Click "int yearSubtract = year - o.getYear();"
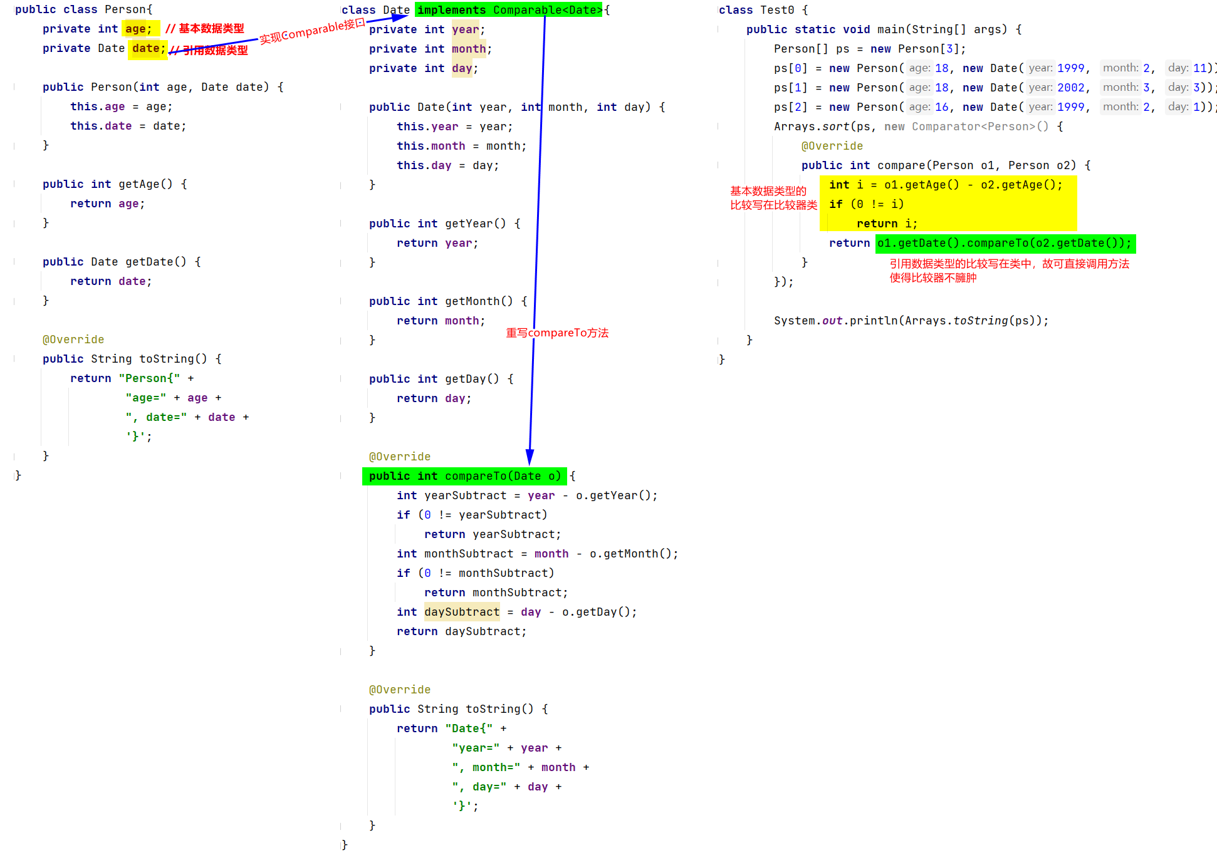Viewport: 1217px width, 855px height. tap(527, 495)
